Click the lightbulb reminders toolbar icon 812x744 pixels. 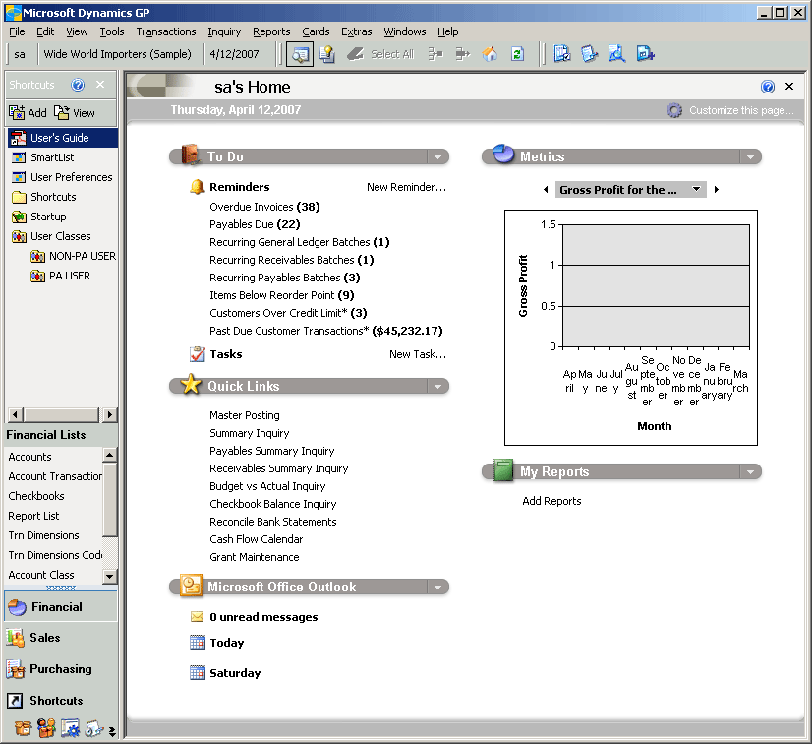(x=327, y=54)
